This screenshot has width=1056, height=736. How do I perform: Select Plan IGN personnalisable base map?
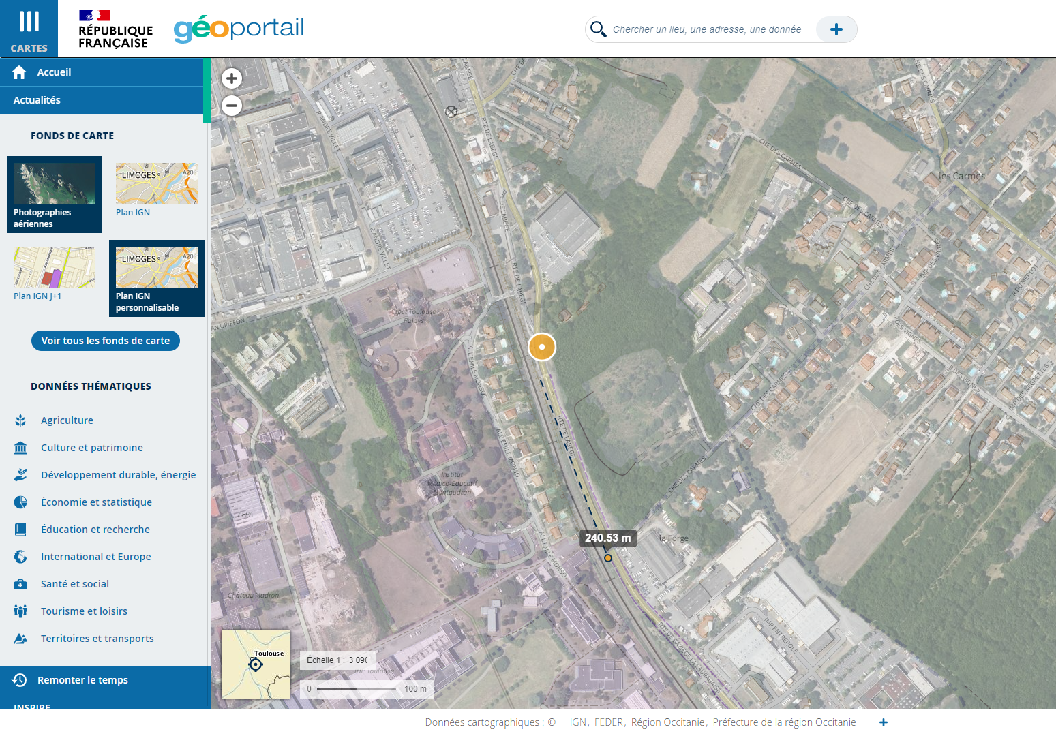tap(156, 278)
